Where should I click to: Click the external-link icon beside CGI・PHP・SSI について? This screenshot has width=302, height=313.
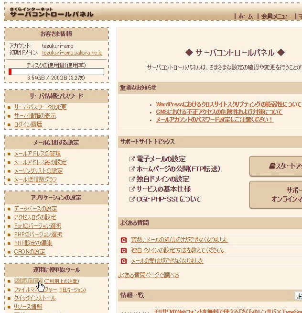pyautogui.click(x=132, y=200)
